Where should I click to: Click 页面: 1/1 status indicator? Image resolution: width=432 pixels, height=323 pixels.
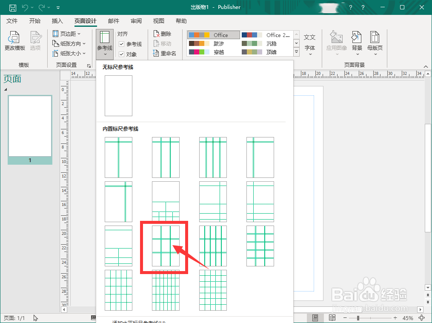14,318
